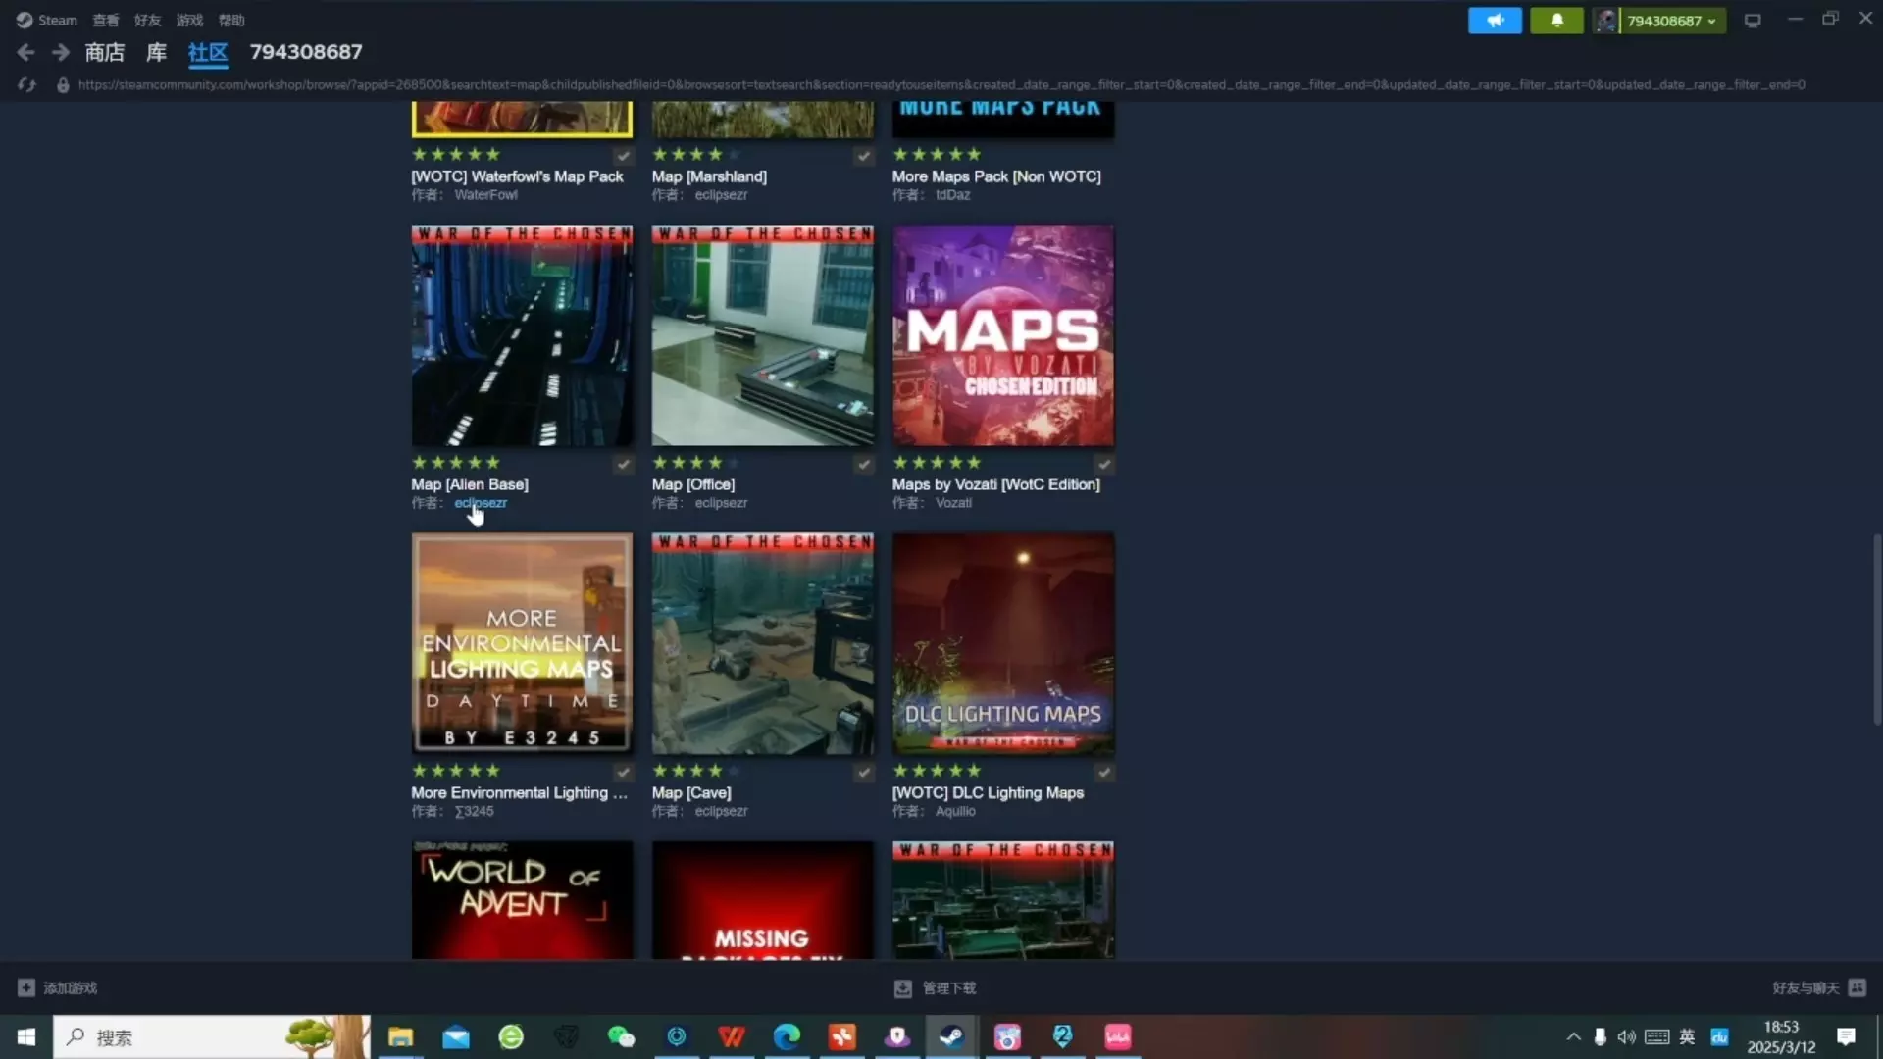
Task: Switch to the 库 tab
Action: [x=157, y=52]
